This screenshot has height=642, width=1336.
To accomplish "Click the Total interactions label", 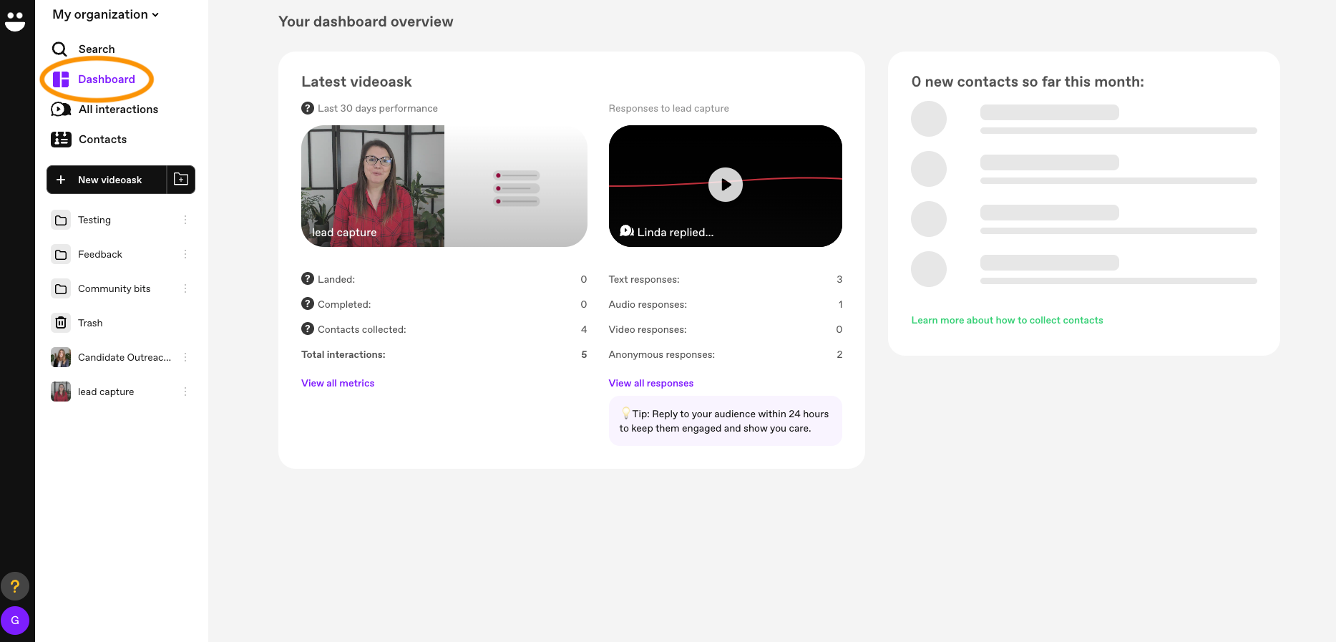I will 343,355.
